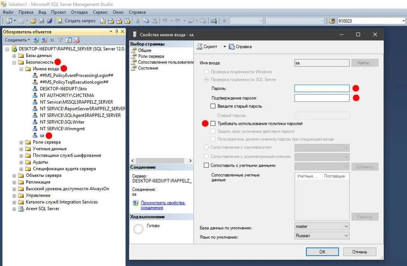This screenshot has width=407, height=266.
Task: Open the Файл menu
Action: coord(8,12)
